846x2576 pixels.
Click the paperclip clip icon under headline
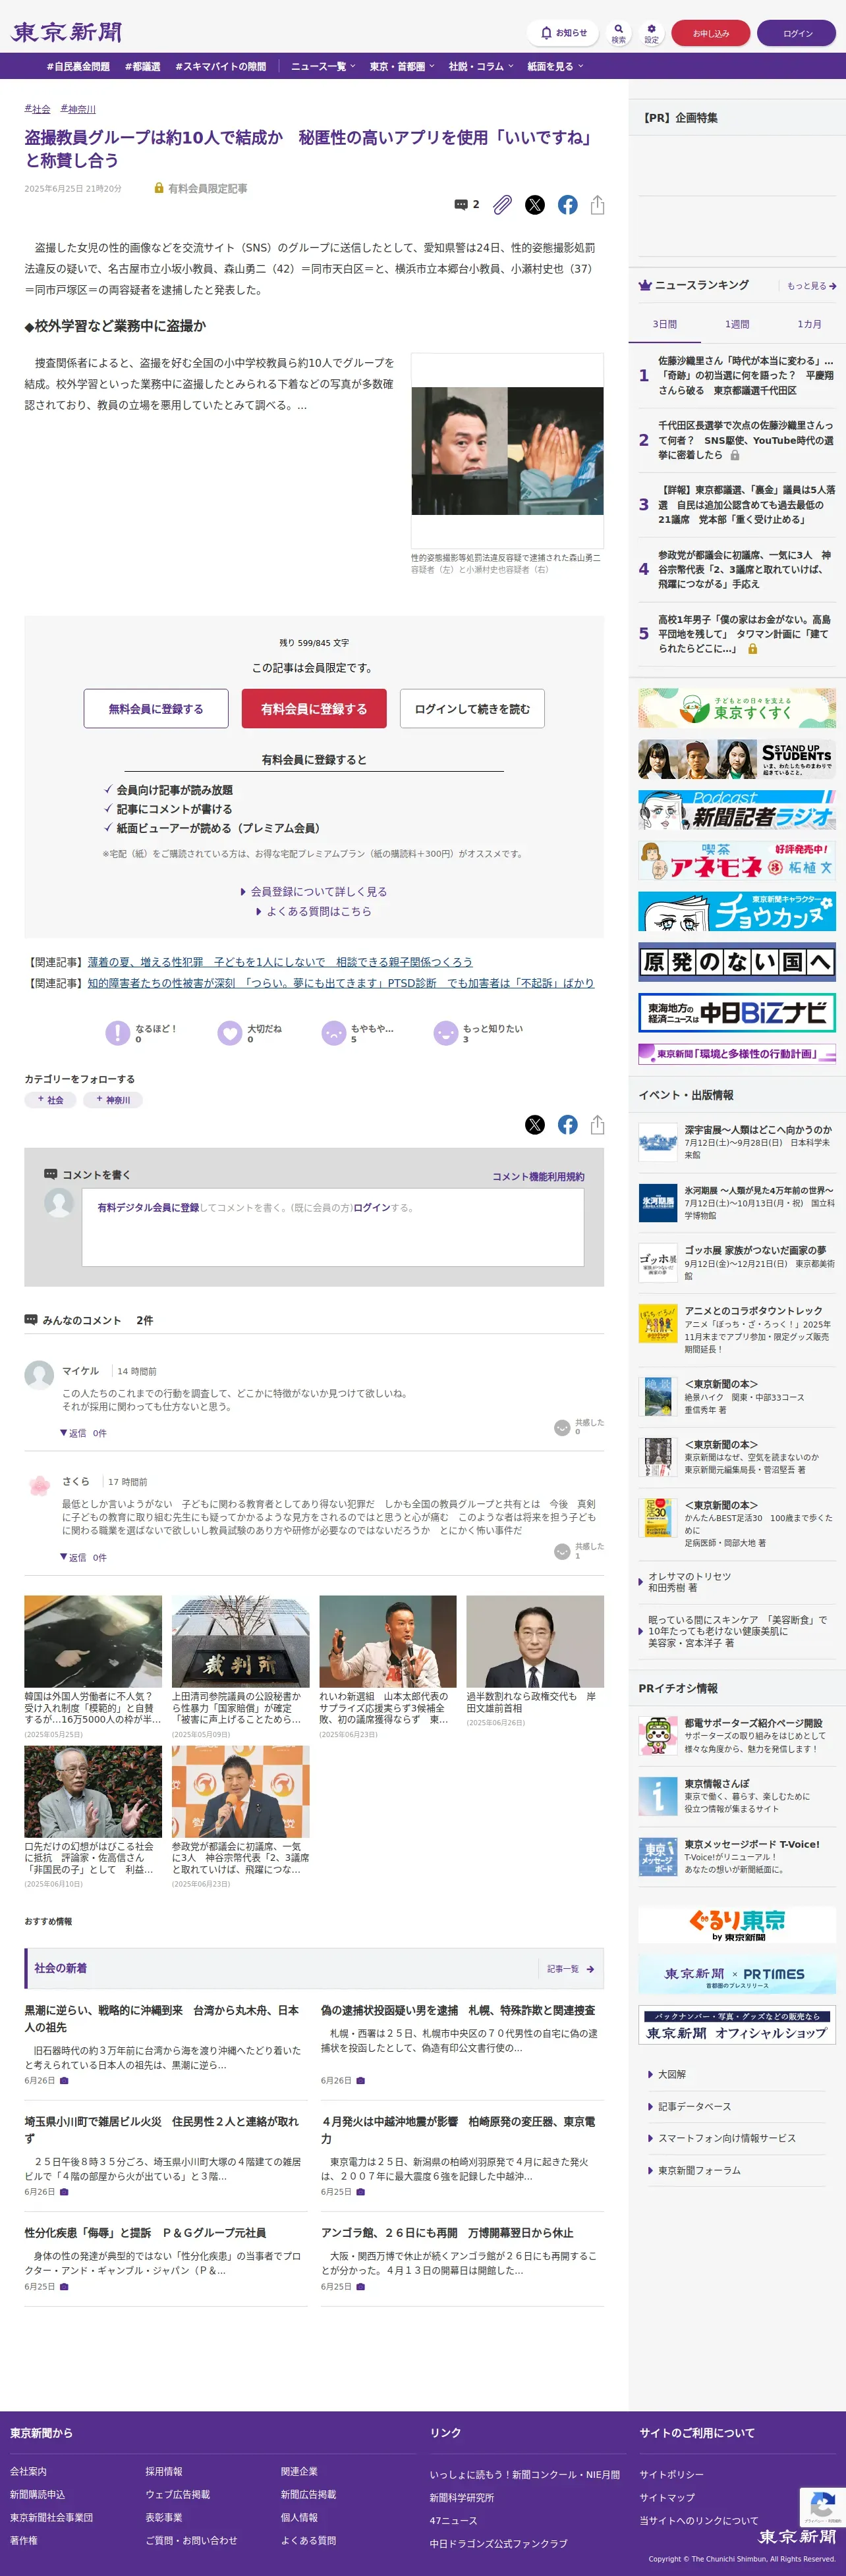pos(503,205)
